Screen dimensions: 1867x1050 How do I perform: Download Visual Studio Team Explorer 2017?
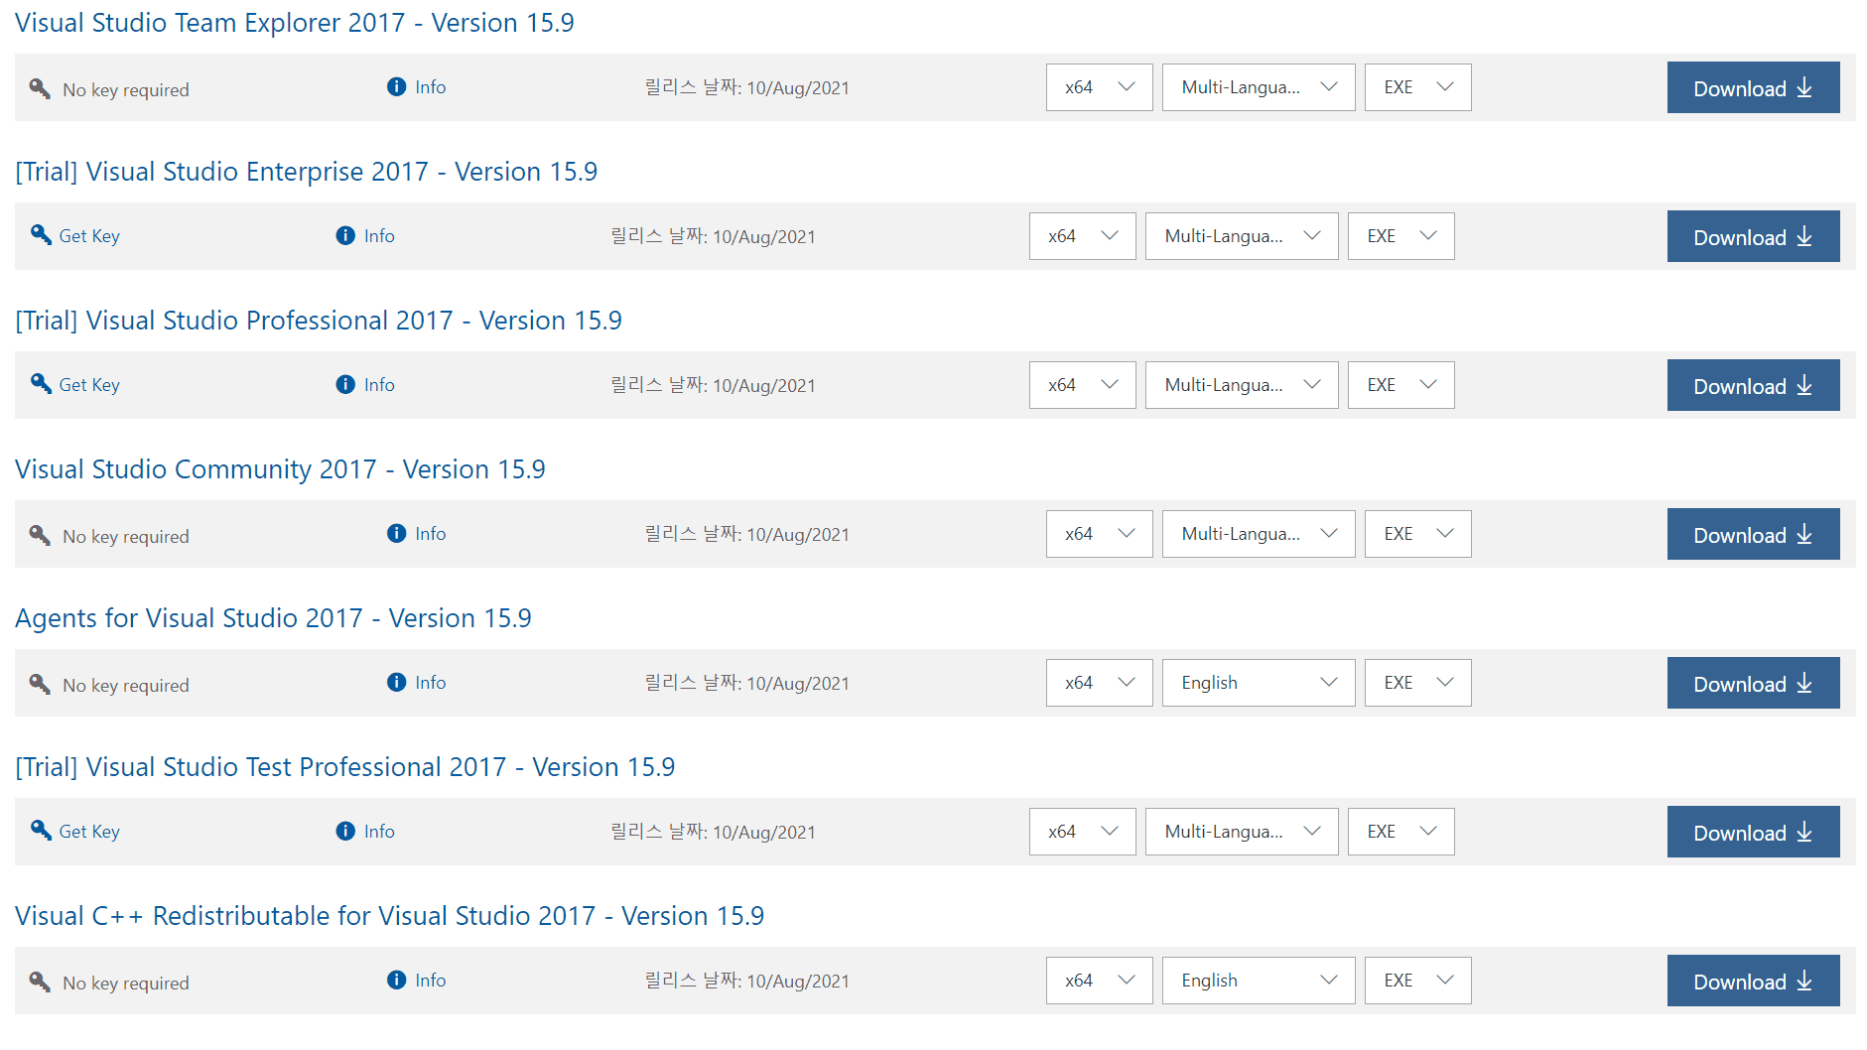click(1753, 87)
